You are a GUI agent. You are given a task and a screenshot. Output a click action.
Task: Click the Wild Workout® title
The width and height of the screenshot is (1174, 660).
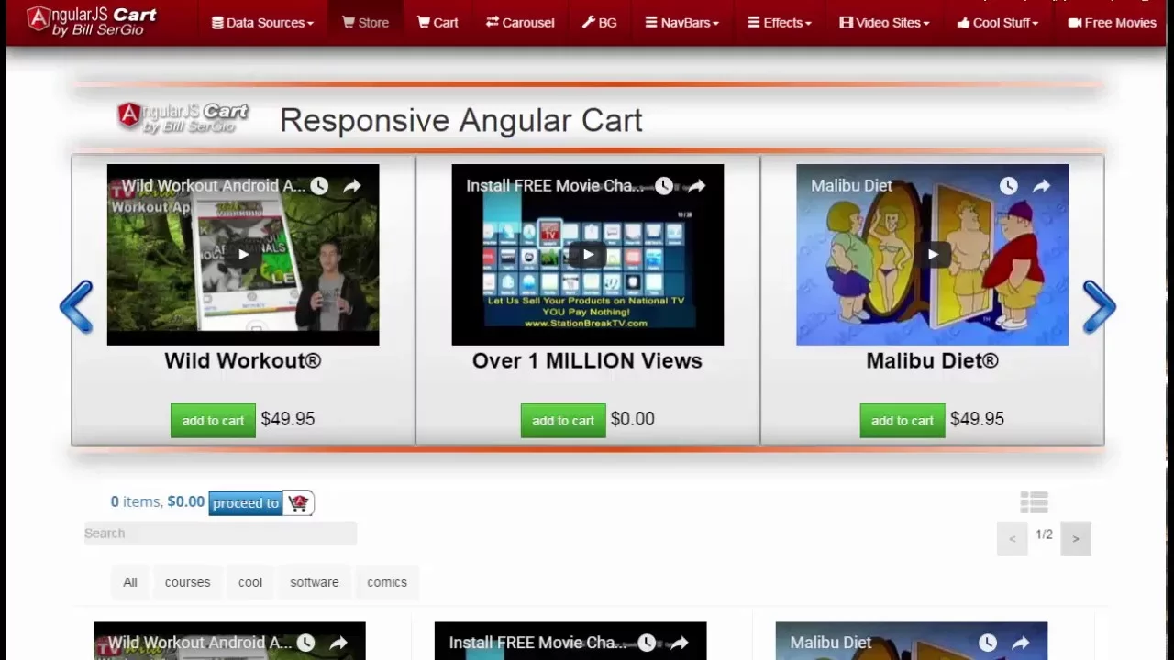click(243, 360)
